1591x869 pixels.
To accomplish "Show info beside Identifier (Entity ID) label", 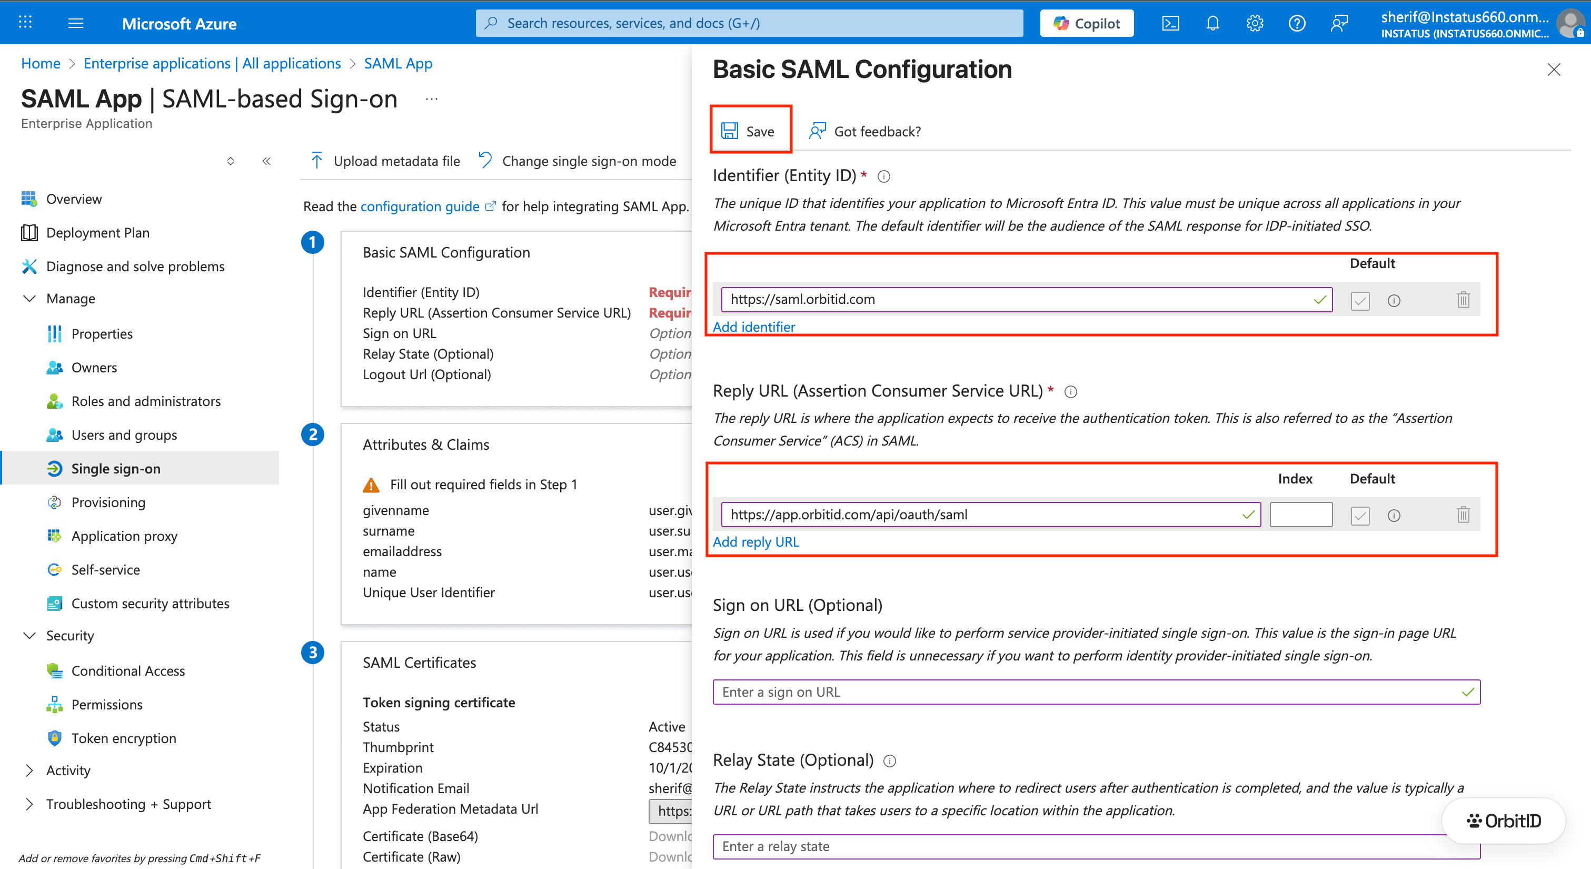I will pyautogui.click(x=884, y=177).
